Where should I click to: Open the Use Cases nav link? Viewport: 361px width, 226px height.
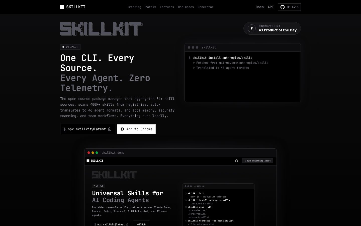tap(186, 7)
